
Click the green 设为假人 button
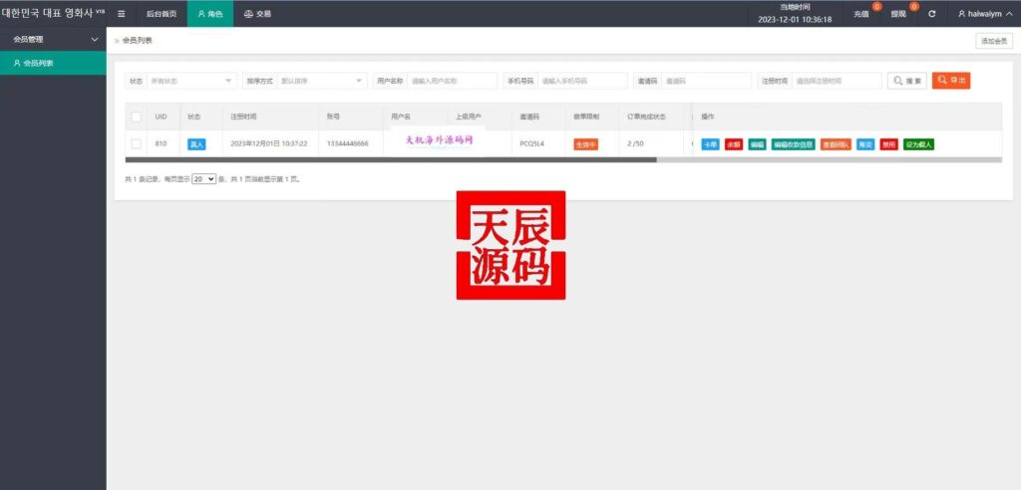pos(918,144)
